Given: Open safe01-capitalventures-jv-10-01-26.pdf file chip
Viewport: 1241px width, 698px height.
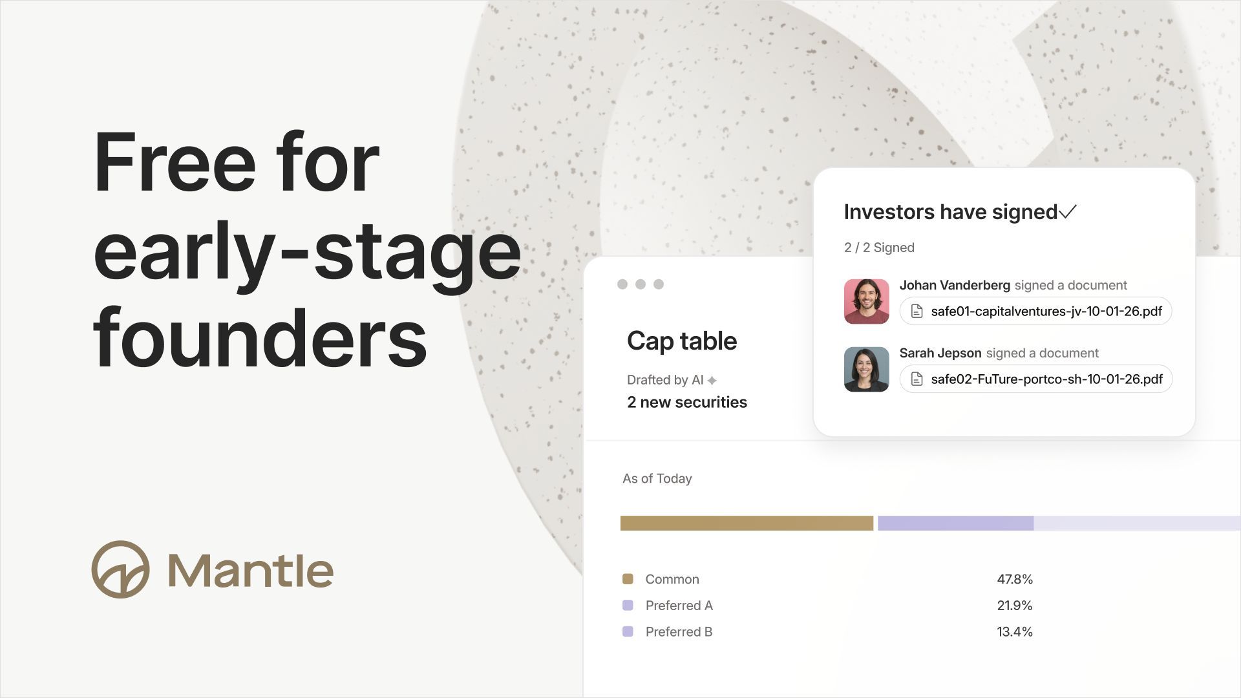Looking at the screenshot, I should point(1035,312).
